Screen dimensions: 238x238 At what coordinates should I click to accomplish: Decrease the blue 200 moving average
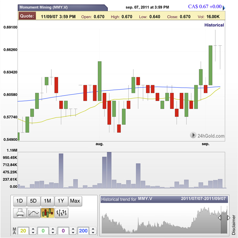[93, 233]
